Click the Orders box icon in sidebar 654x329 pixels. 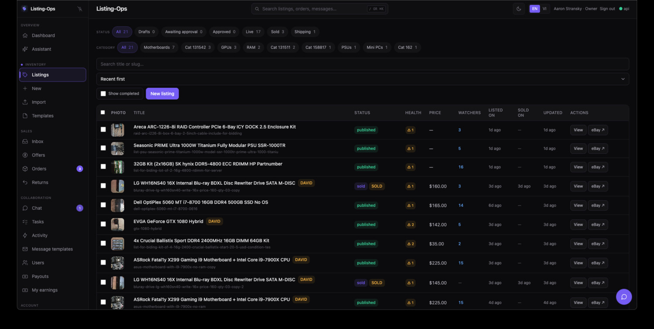pyautogui.click(x=25, y=169)
